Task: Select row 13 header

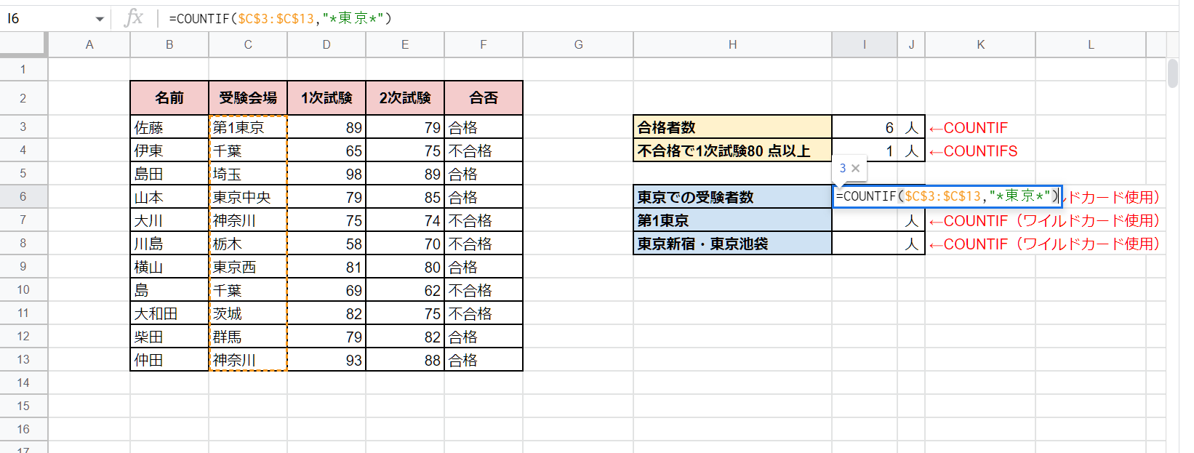Action: point(23,360)
